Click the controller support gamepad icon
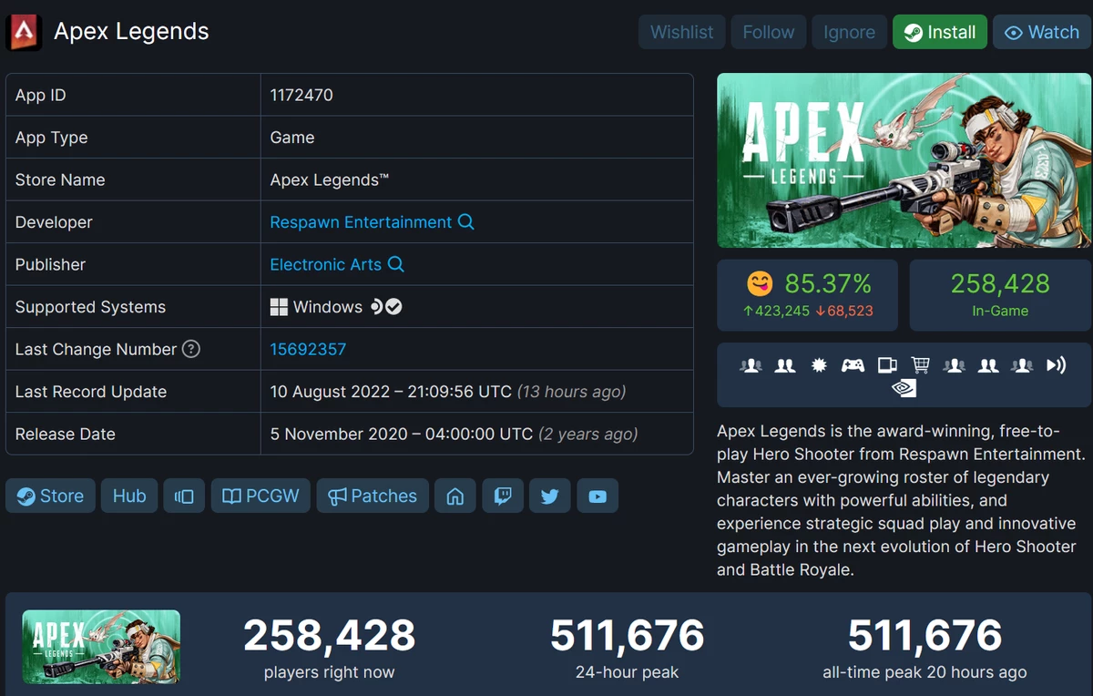 [x=853, y=365]
